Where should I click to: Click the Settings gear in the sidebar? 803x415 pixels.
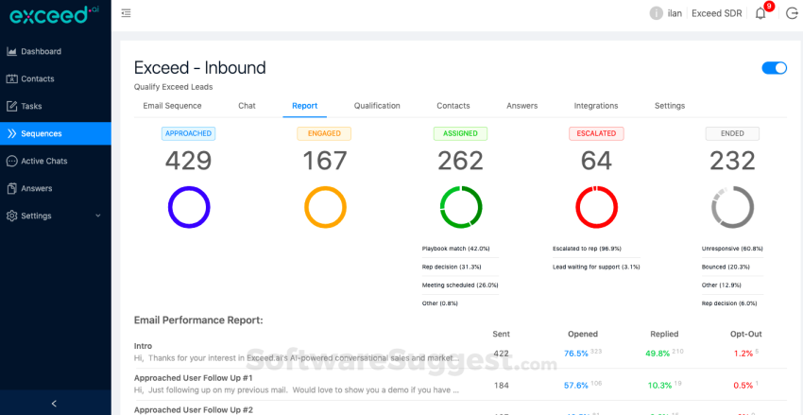pyautogui.click(x=11, y=216)
